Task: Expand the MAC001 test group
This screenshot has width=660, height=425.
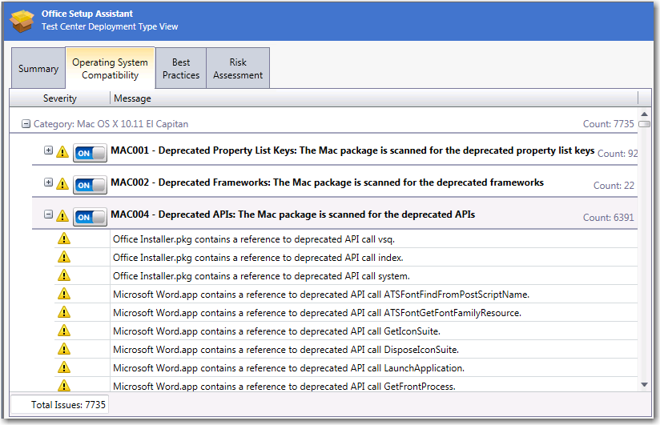Action: 48,150
